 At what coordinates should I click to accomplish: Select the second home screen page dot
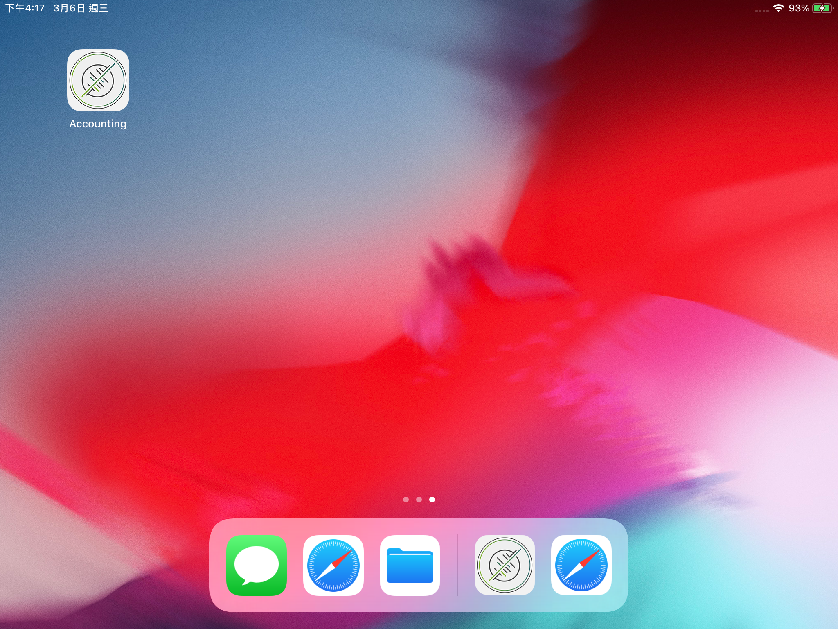[419, 499]
